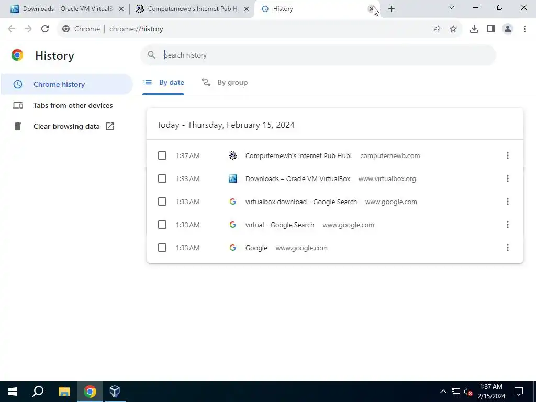This screenshot has width=536, height=402.
Task: Go back with the back arrow
Action: click(x=12, y=29)
